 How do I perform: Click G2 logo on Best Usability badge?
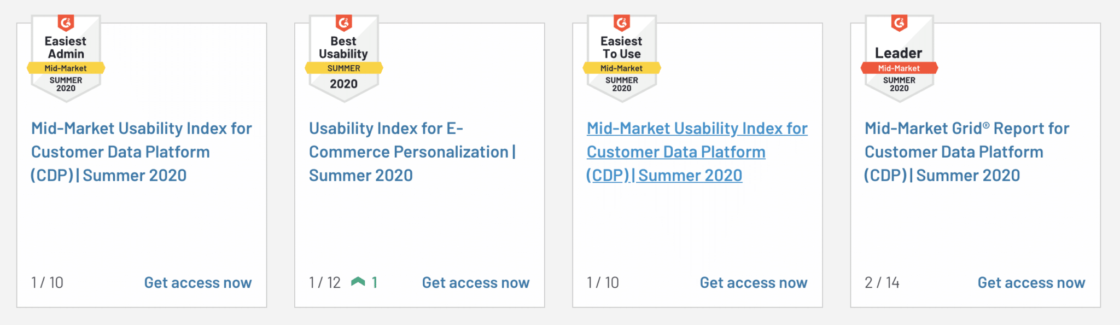point(343,23)
